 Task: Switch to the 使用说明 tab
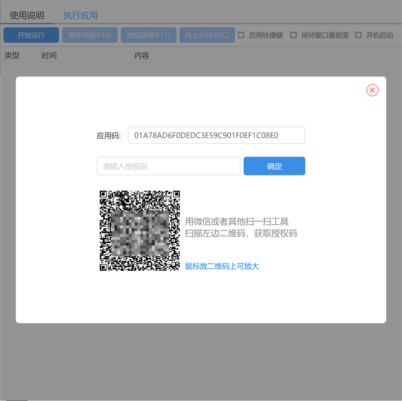tap(27, 15)
